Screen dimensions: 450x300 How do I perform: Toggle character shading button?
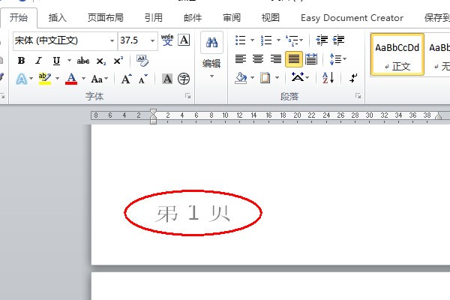click(x=167, y=78)
